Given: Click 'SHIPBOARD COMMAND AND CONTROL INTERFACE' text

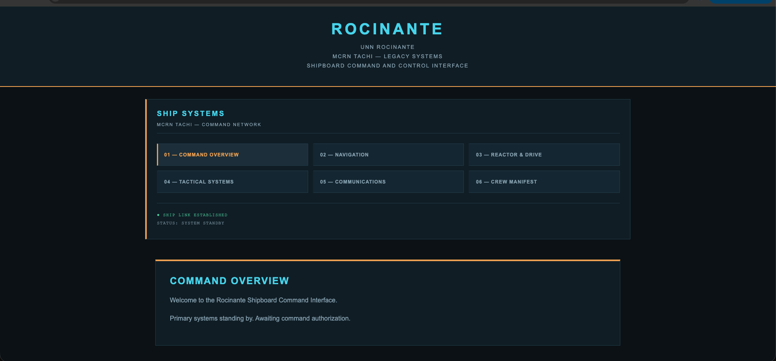Looking at the screenshot, I should (x=387, y=66).
